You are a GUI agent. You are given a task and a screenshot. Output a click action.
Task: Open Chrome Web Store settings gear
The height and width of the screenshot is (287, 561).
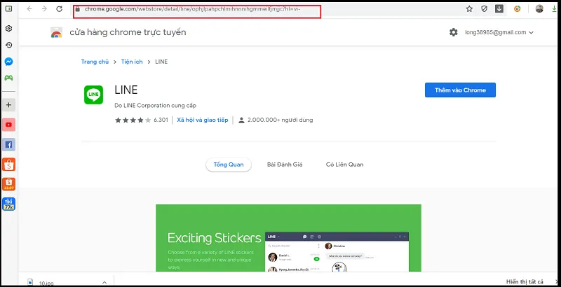click(x=453, y=32)
